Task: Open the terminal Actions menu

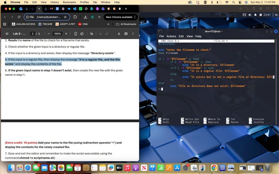Action: [171, 36]
